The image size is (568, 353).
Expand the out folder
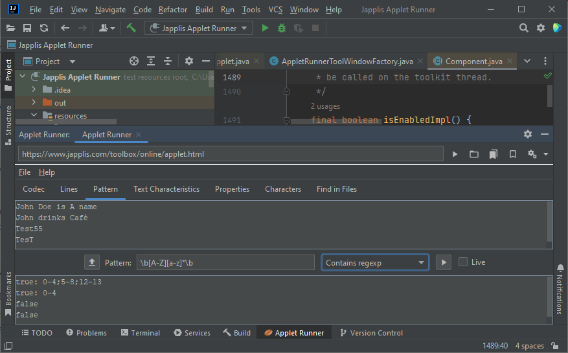click(x=34, y=102)
